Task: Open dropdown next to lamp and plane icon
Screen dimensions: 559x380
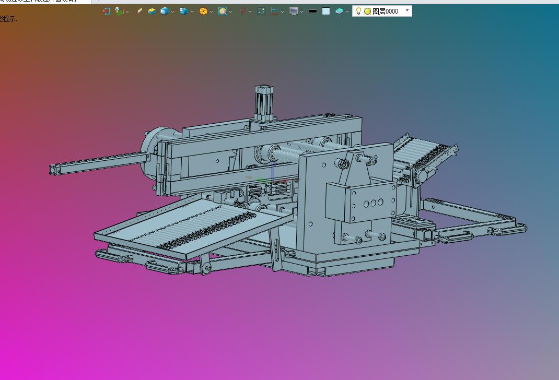Action: tap(127, 12)
